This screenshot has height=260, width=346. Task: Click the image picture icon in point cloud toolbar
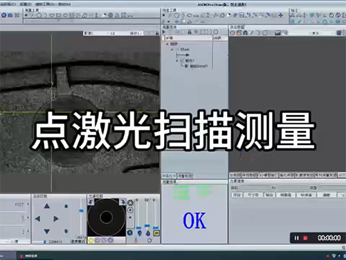277,33
